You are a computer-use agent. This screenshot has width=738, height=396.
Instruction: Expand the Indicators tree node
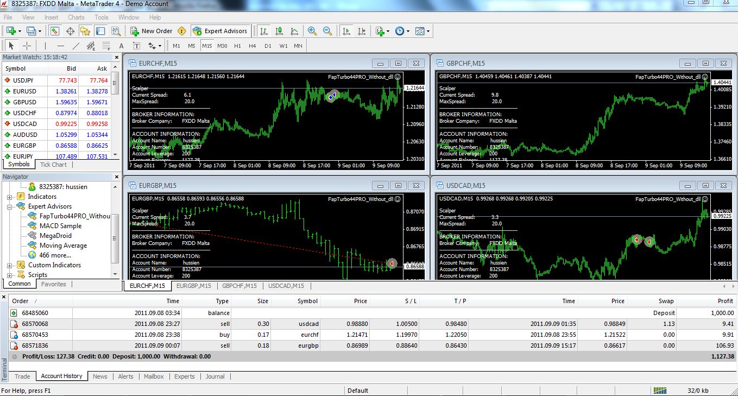click(x=10, y=197)
